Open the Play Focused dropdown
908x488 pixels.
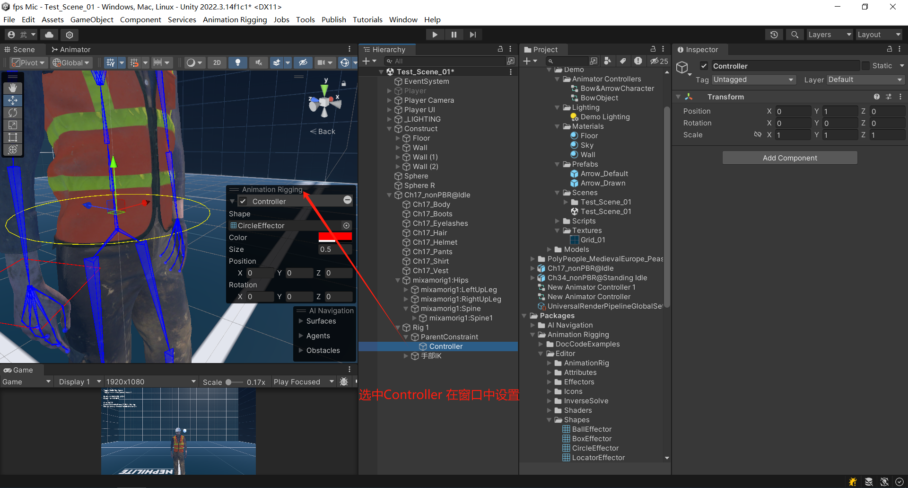click(304, 382)
